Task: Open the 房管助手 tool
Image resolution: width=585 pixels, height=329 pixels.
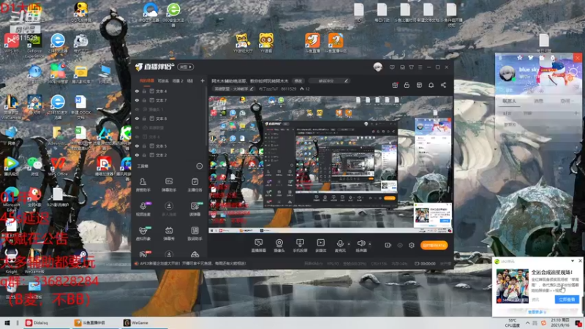Action: tap(143, 185)
